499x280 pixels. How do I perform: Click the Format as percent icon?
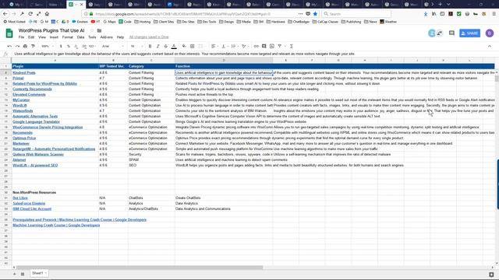click(x=69, y=47)
